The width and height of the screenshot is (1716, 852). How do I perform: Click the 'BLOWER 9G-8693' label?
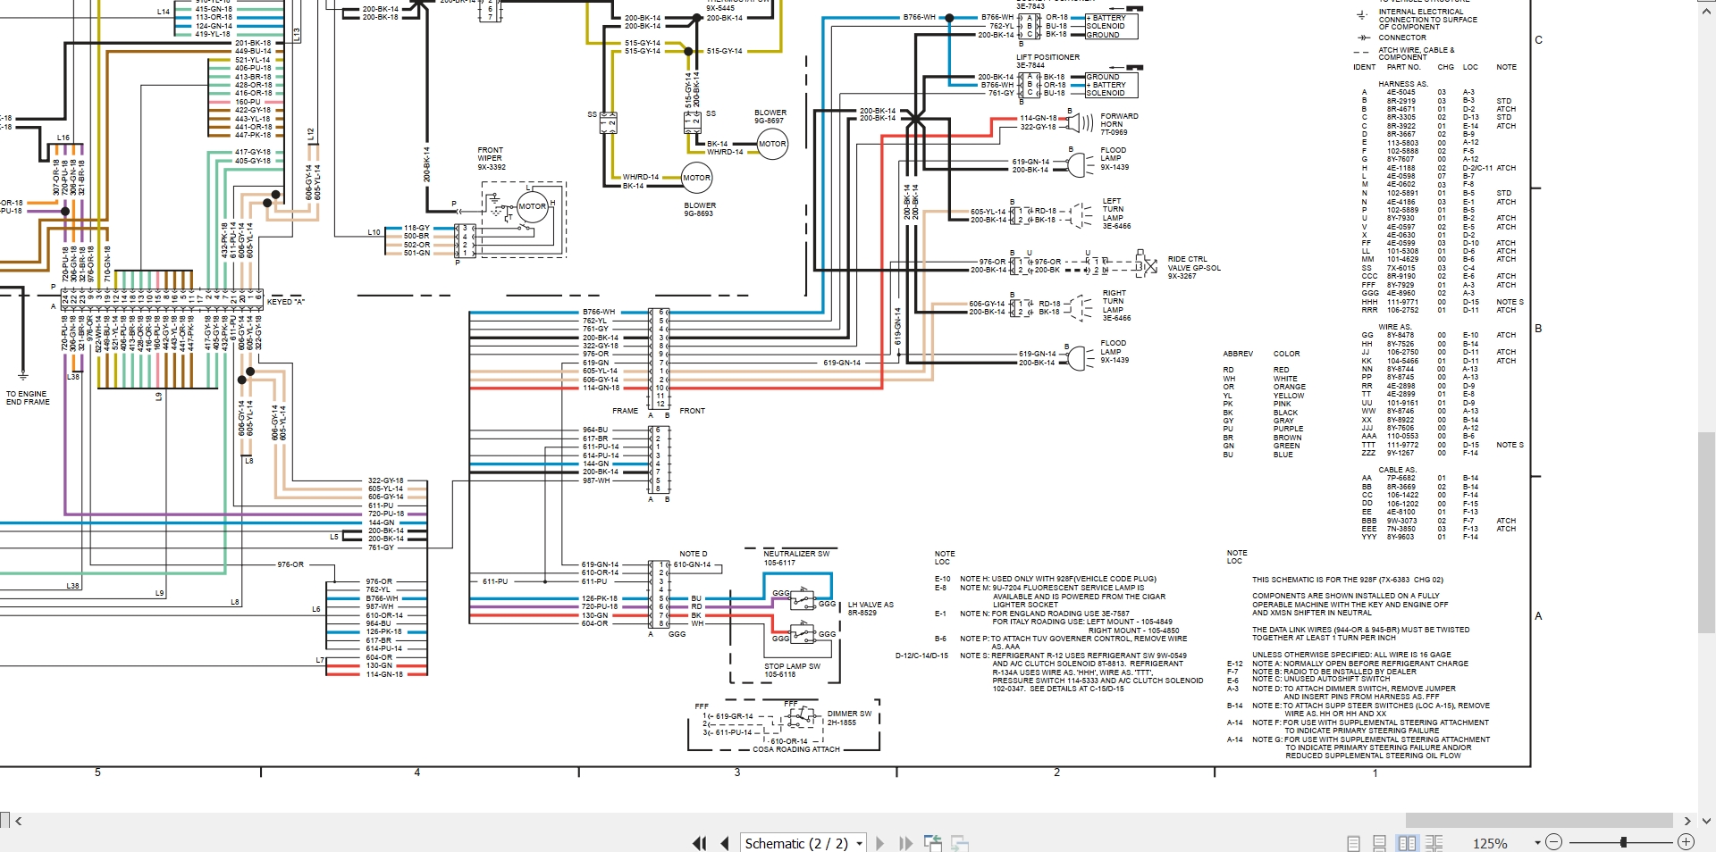click(700, 210)
